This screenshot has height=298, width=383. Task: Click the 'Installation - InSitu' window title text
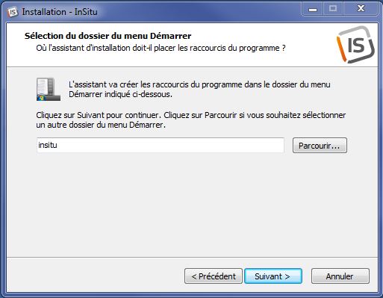(60, 12)
